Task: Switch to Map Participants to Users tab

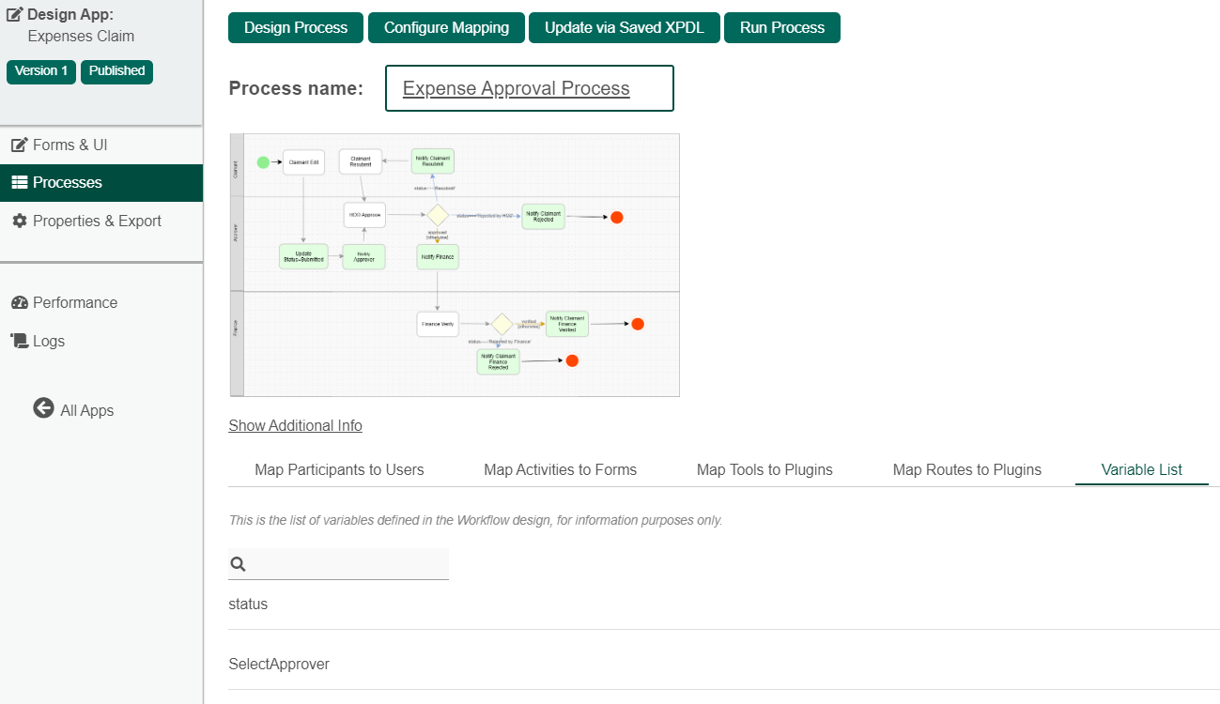Action: (339, 470)
